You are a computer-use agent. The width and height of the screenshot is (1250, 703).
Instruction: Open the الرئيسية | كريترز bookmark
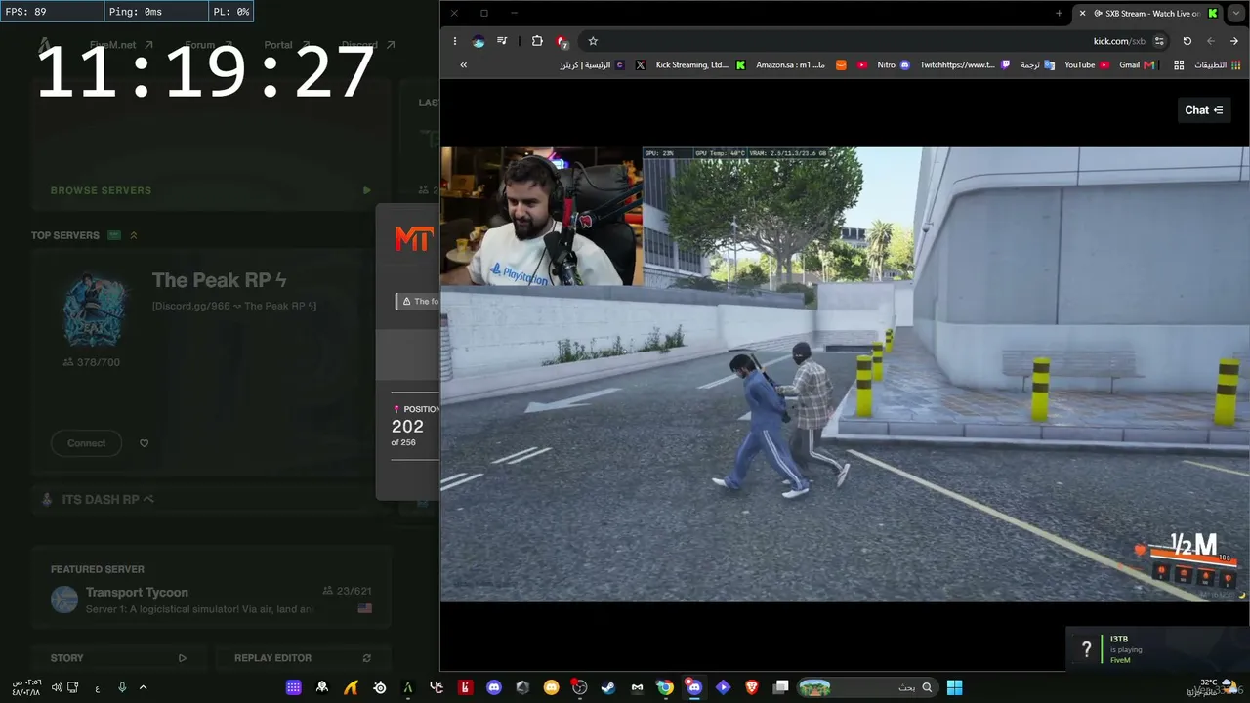[592, 65]
